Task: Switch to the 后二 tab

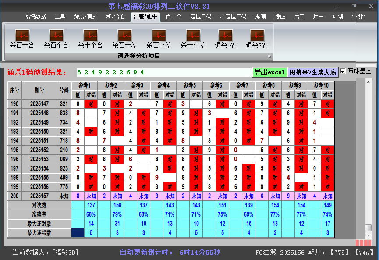Action: (x=299, y=17)
